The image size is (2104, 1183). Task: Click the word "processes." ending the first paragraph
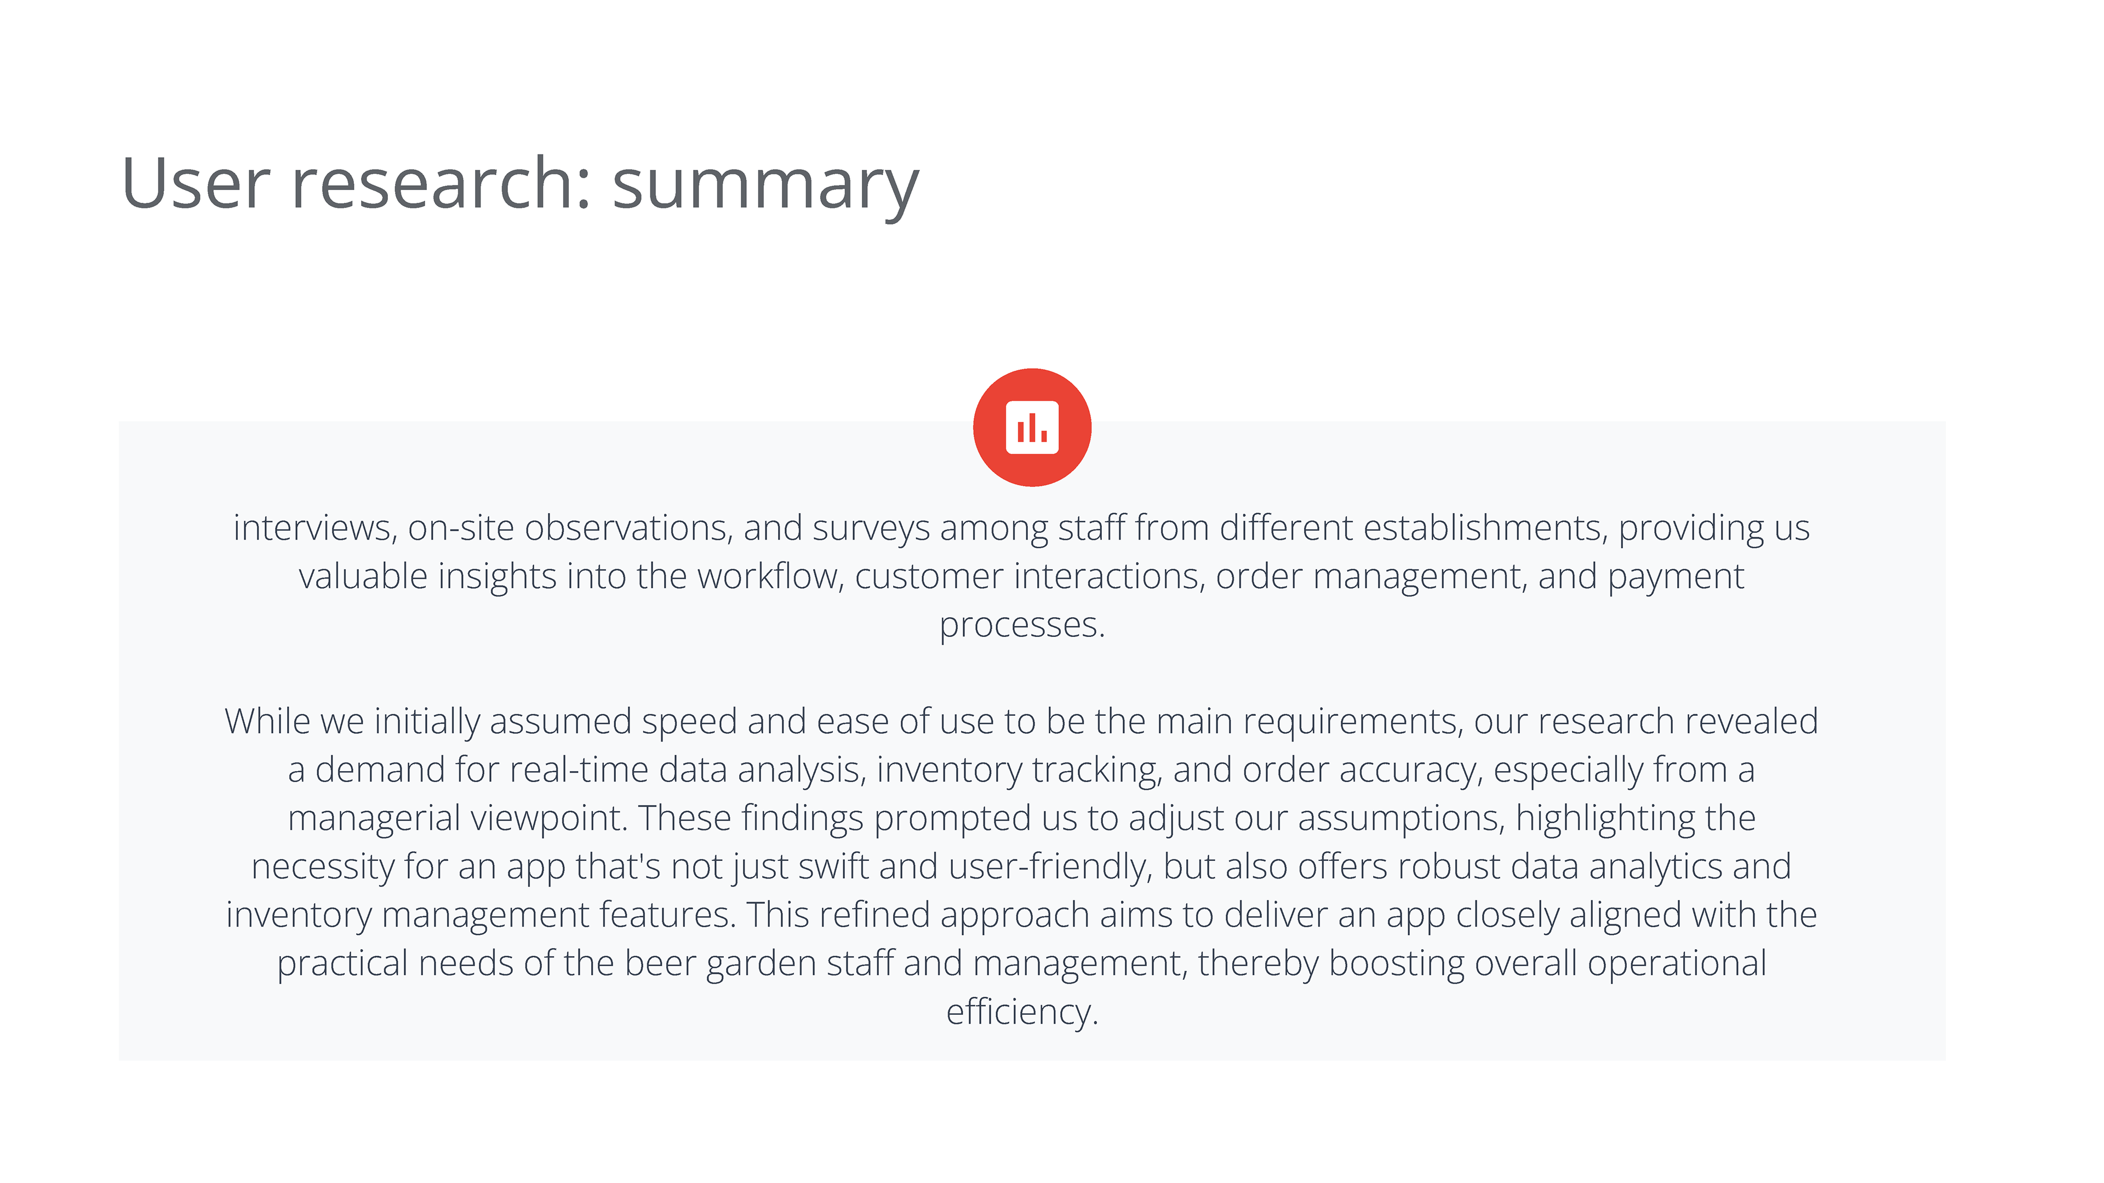point(1022,625)
